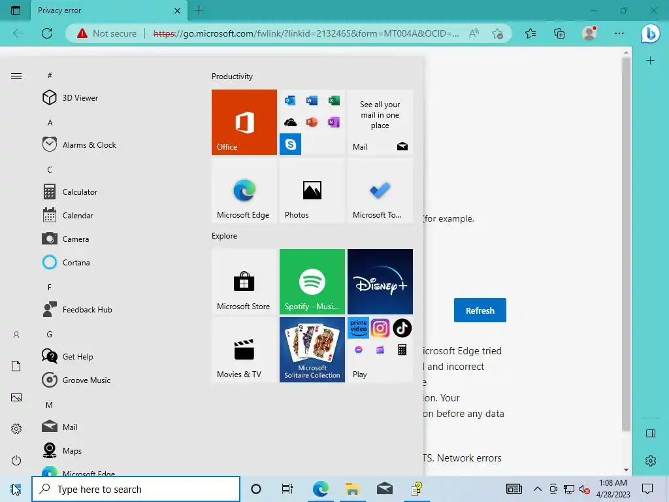Viewport: 669px width, 502px height.
Task: Select the Explore group header
Action: pos(225,235)
